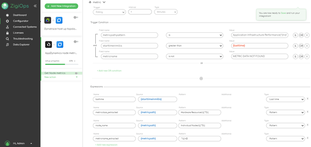Open the Troubleshooting menu item

click(23, 39)
